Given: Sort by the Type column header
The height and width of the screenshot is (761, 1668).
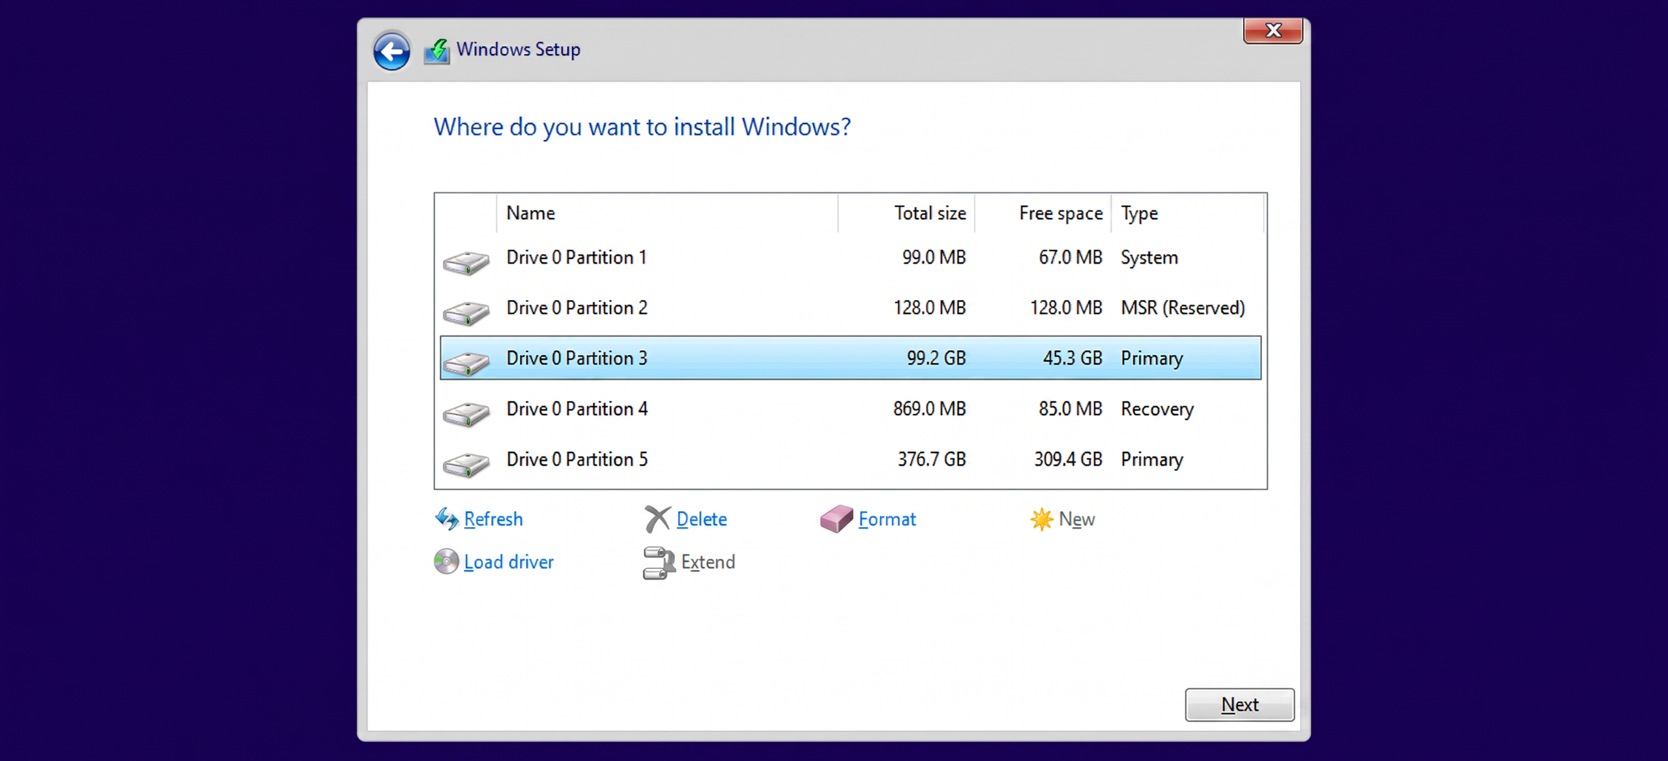Looking at the screenshot, I should click(x=1188, y=213).
